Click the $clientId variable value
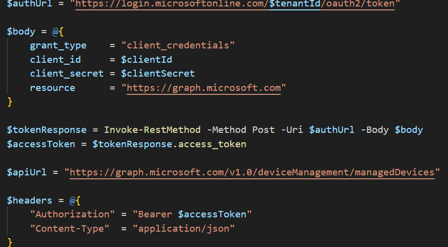Screen dimensions: 448x247 (147, 60)
